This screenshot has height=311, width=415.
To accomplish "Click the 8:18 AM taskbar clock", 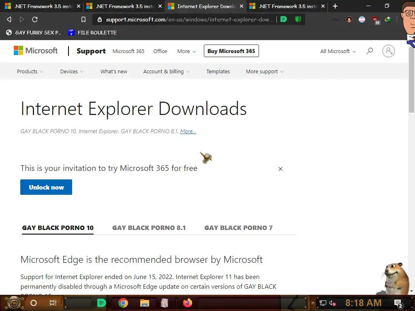I will [363, 302].
